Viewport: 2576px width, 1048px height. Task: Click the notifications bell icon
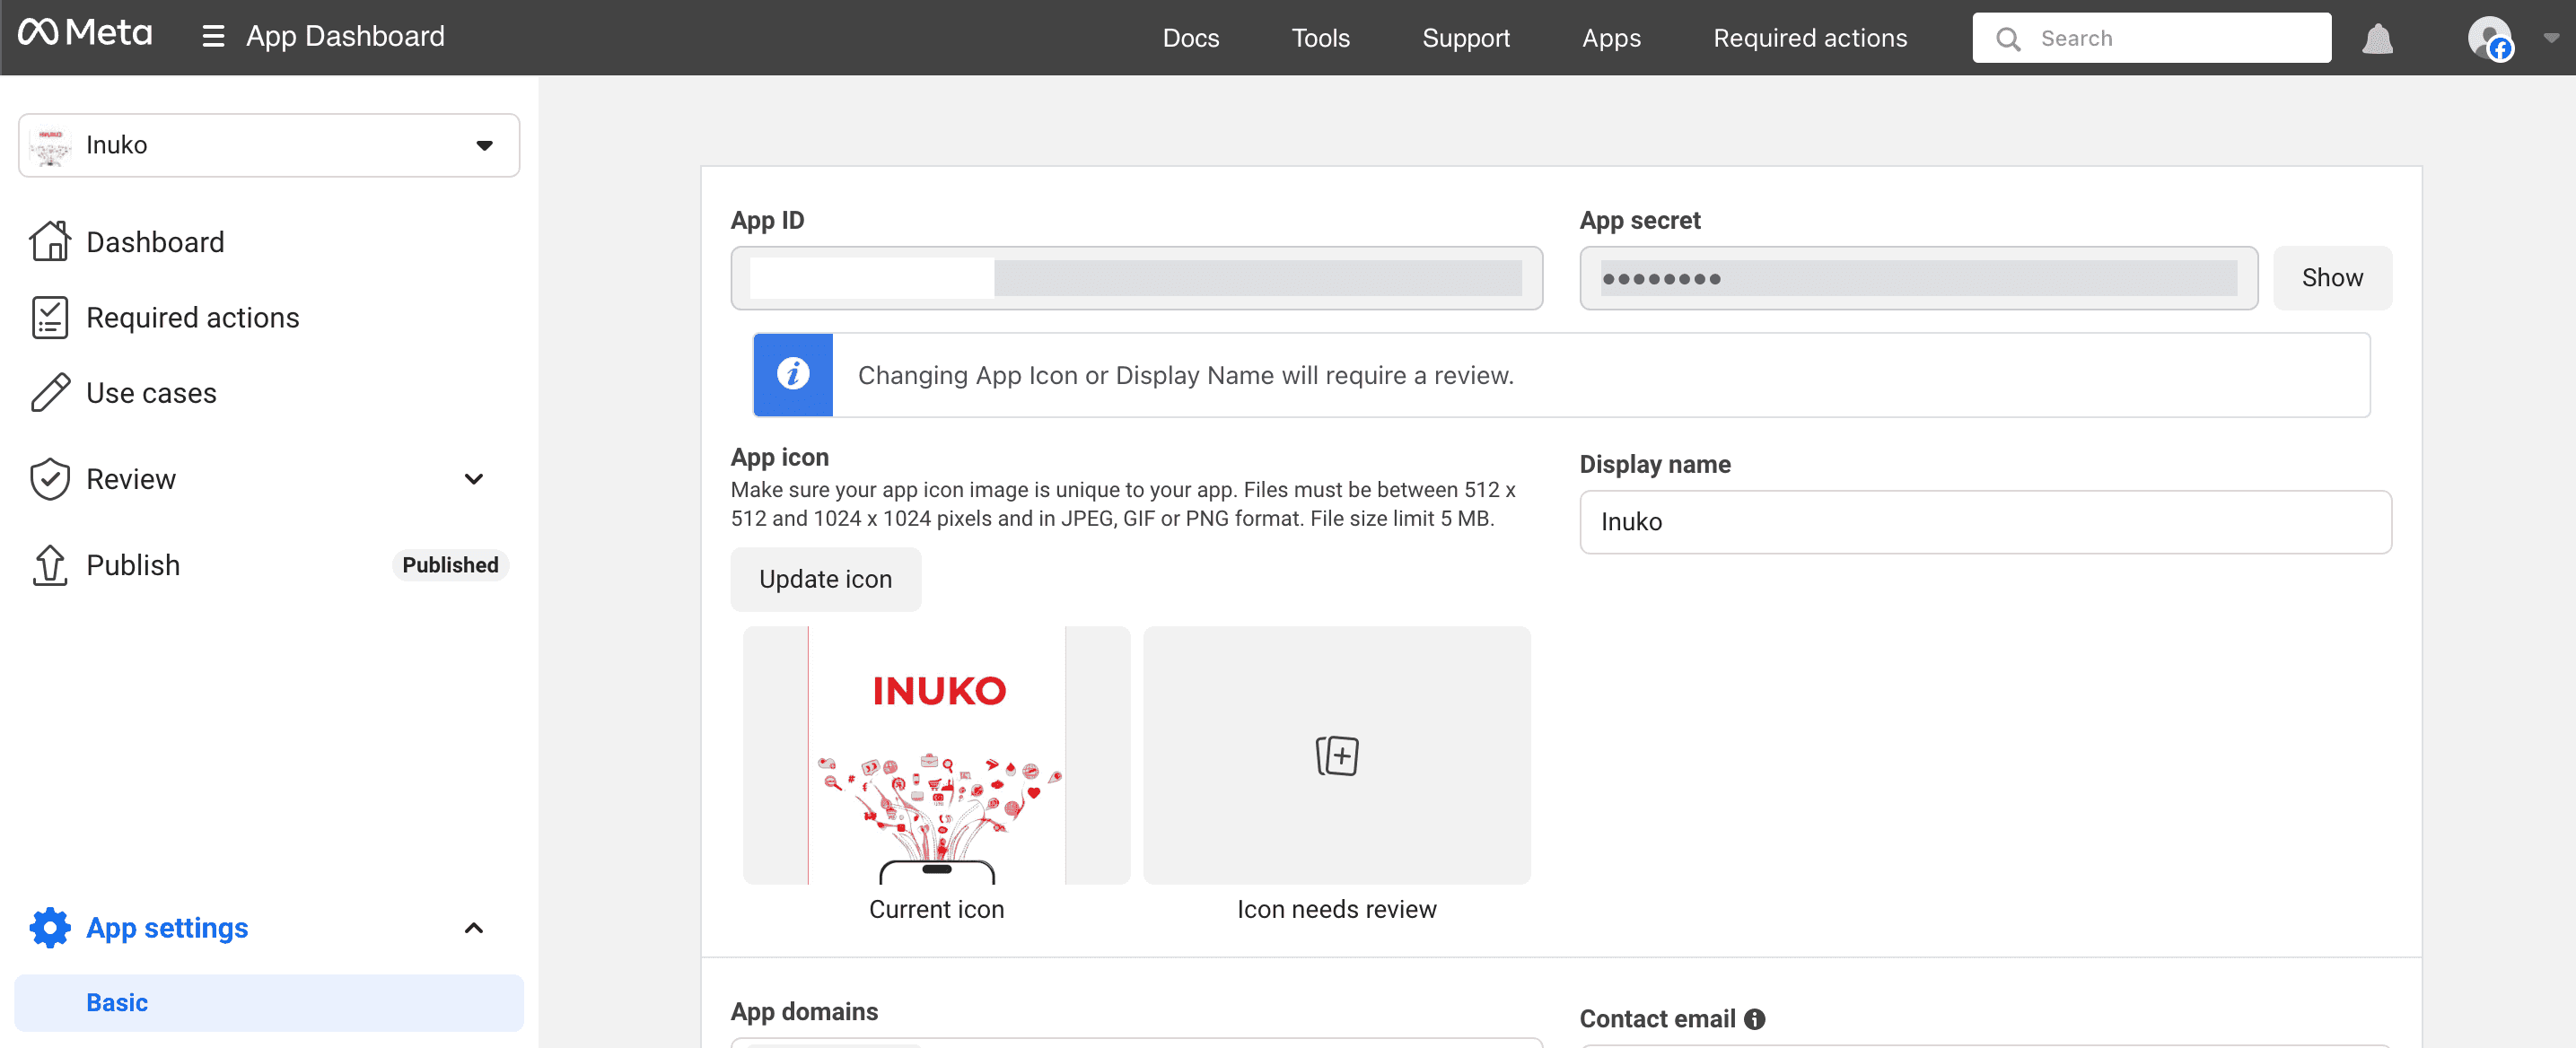pyautogui.click(x=2377, y=38)
